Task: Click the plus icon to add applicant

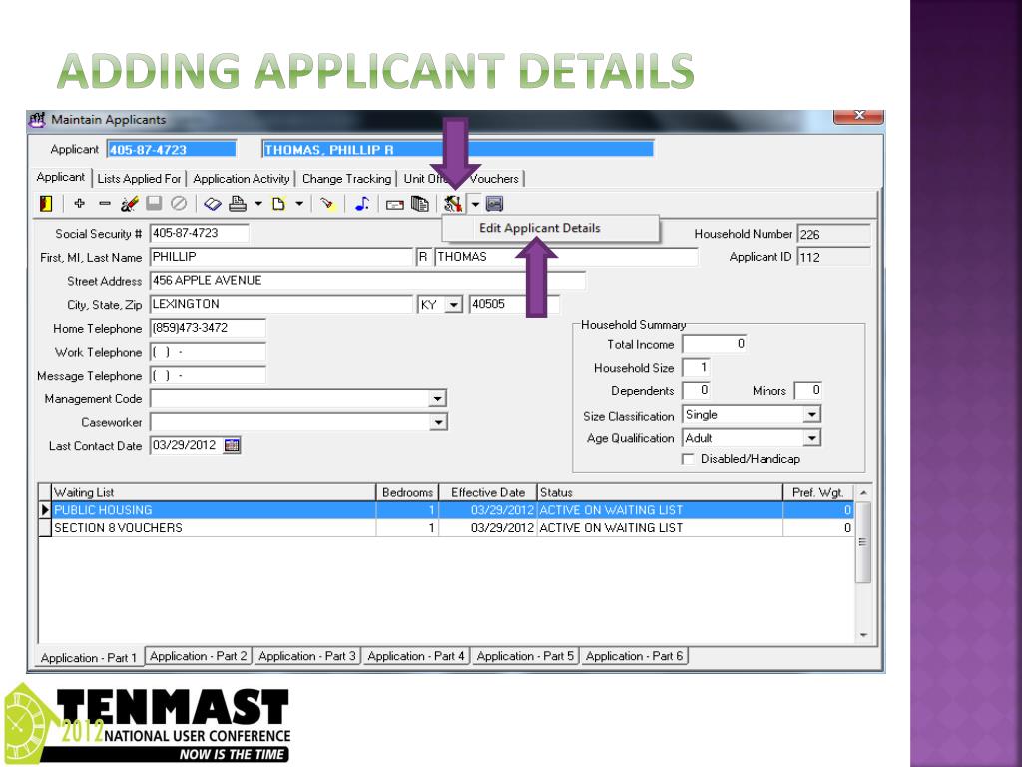Action: pyautogui.click(x=81, y=203)
